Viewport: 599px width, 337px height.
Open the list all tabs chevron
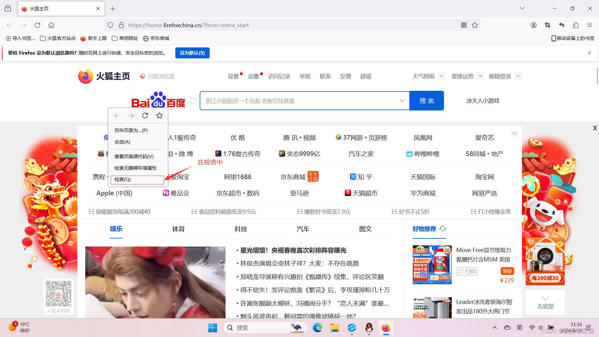pyautogui.click(x=522, y=8)
